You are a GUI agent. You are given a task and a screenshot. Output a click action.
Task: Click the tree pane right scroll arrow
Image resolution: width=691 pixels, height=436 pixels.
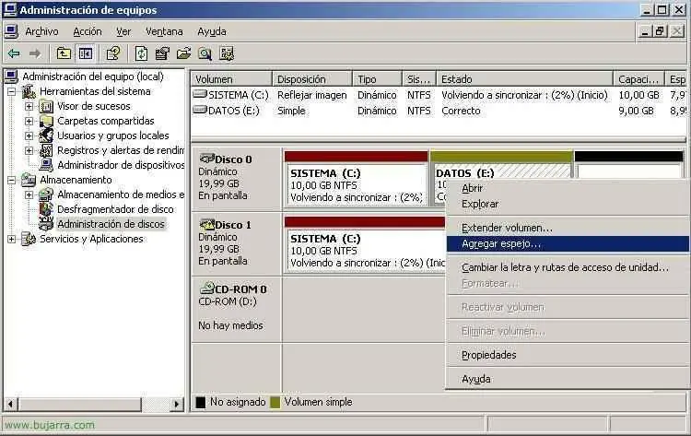pos(177,404)
